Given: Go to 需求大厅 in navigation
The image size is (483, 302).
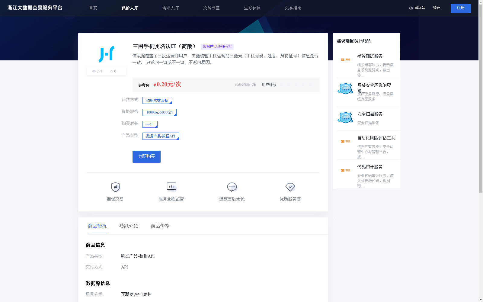Looking at the screenshot, I should (171, 8).
